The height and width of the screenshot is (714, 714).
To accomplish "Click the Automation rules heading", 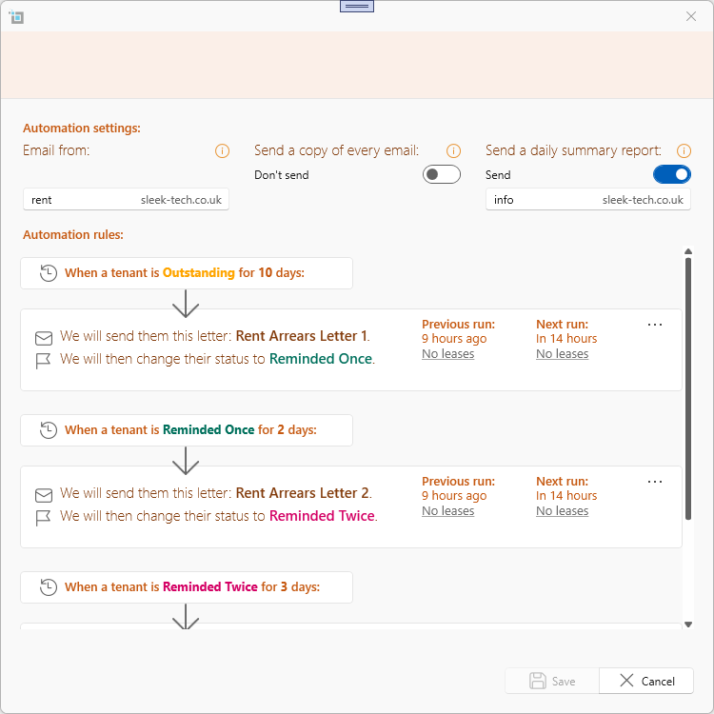I will 73,234.
